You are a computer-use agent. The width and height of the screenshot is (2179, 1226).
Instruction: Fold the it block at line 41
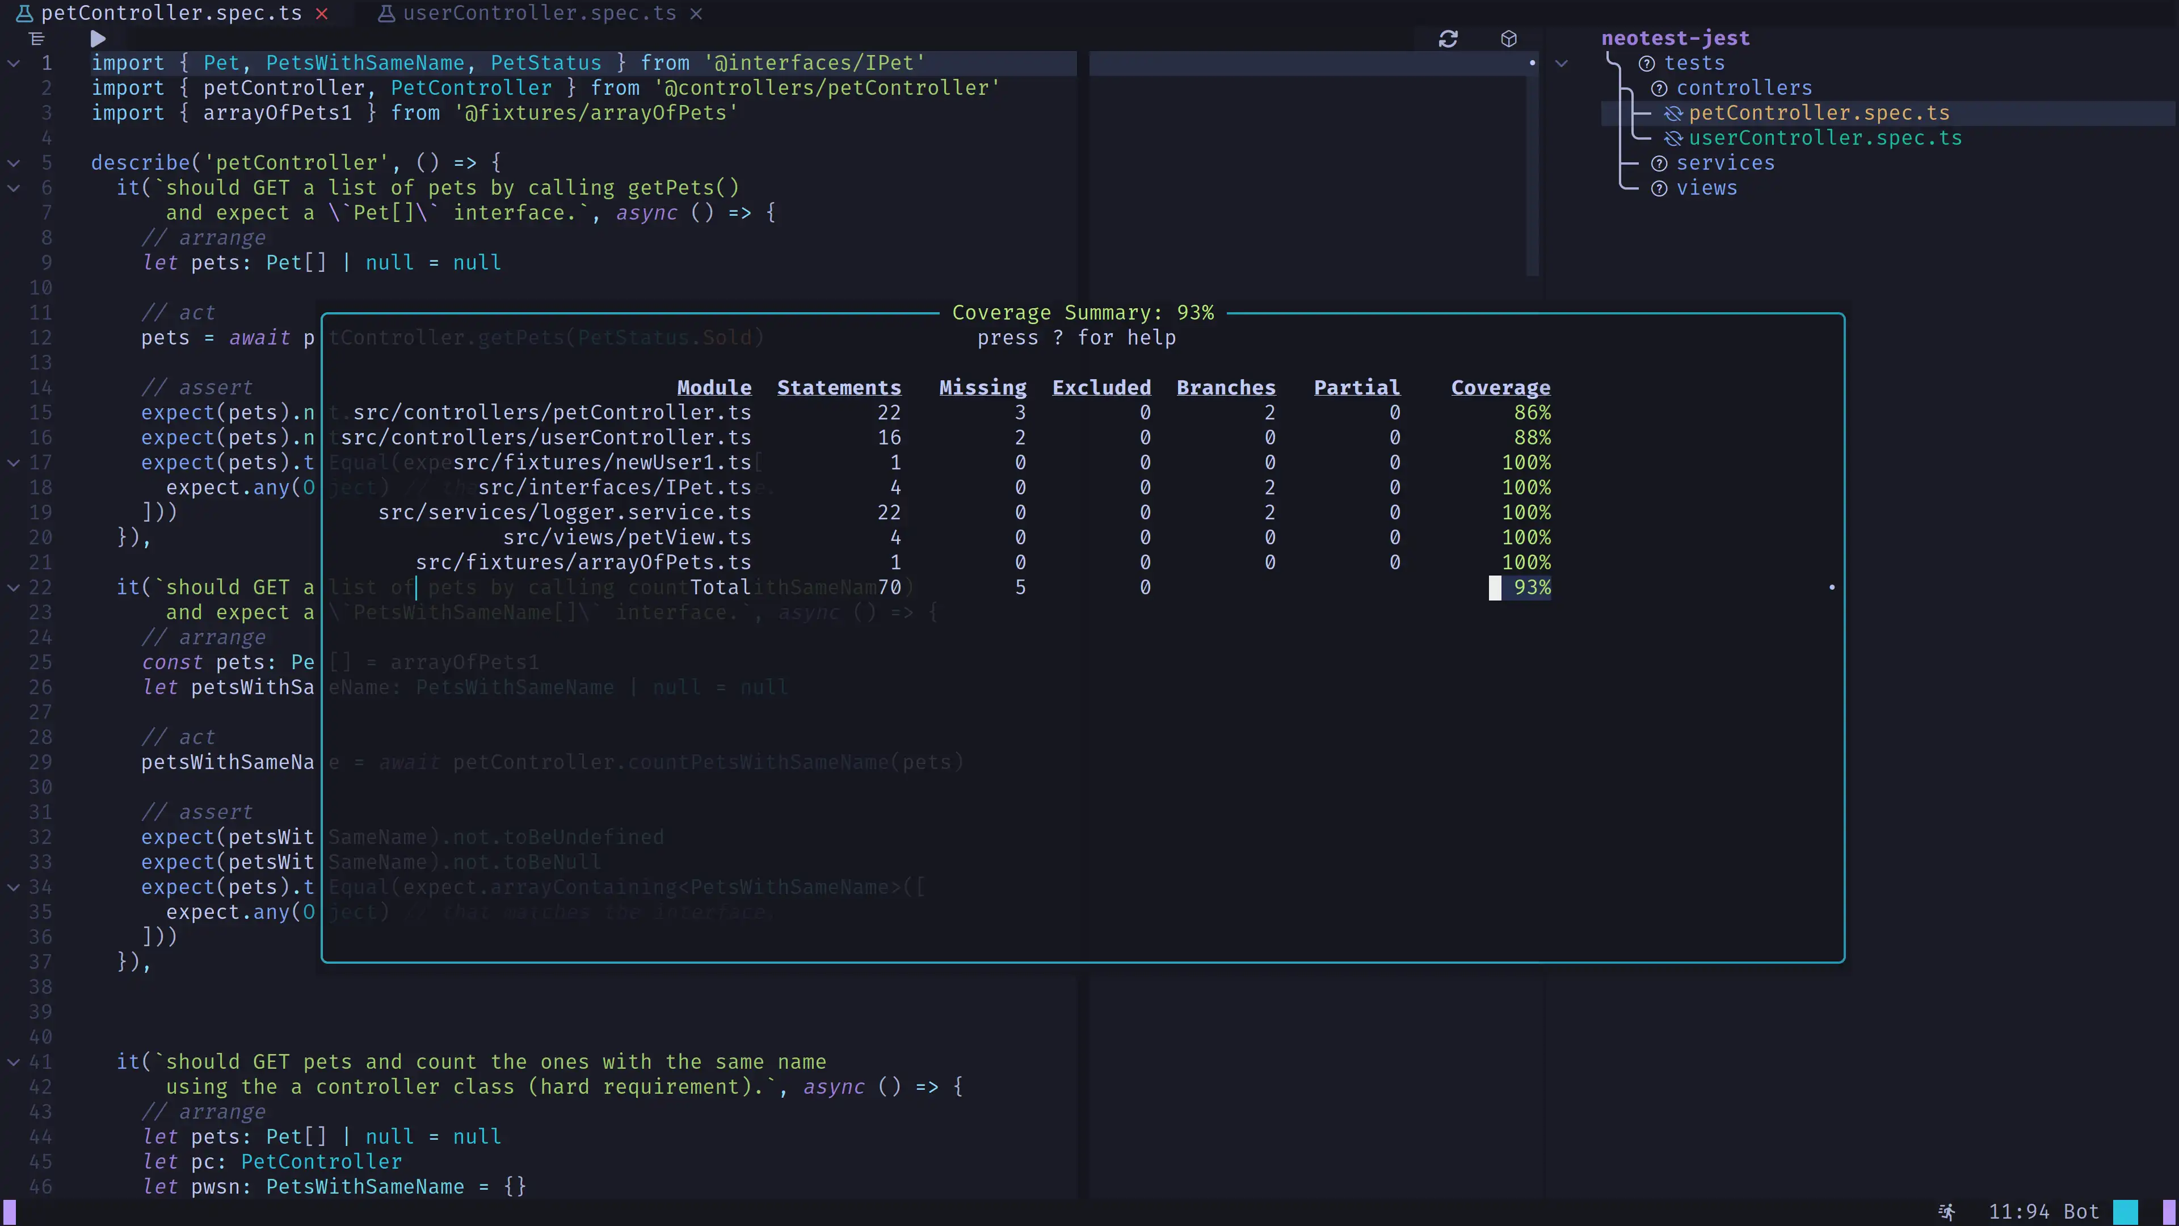(x=14, y=1062)
